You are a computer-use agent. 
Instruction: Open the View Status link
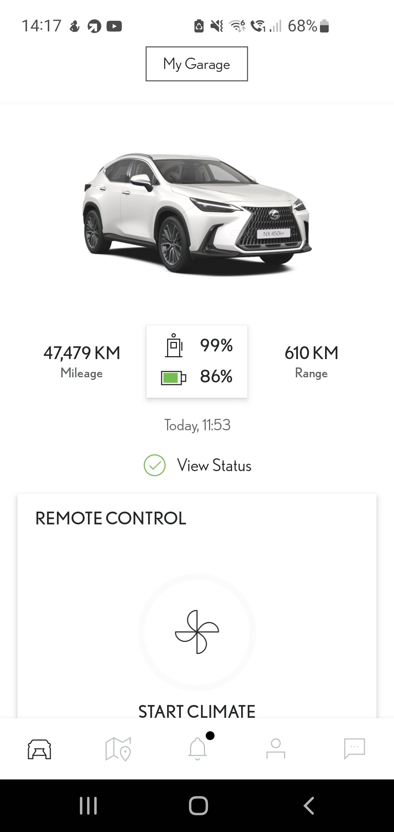[214, 466]
